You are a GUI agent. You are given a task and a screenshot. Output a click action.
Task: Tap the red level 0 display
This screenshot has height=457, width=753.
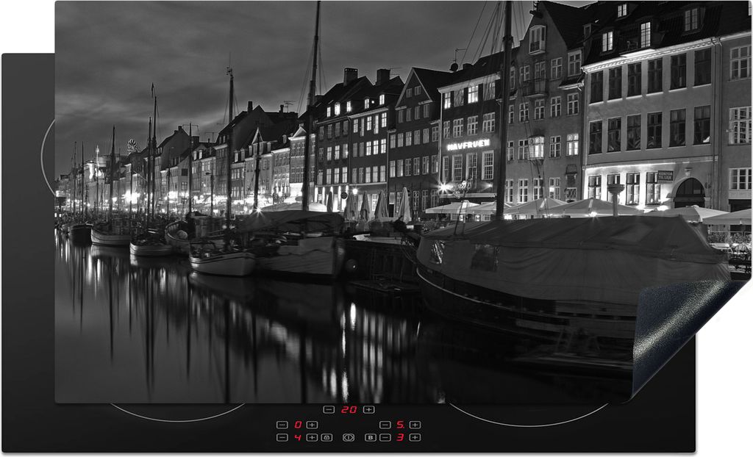pos(298,425)
